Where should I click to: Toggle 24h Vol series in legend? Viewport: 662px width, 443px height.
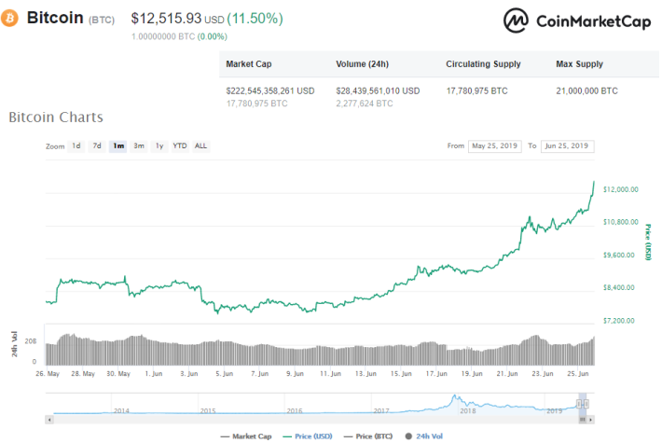424,436
